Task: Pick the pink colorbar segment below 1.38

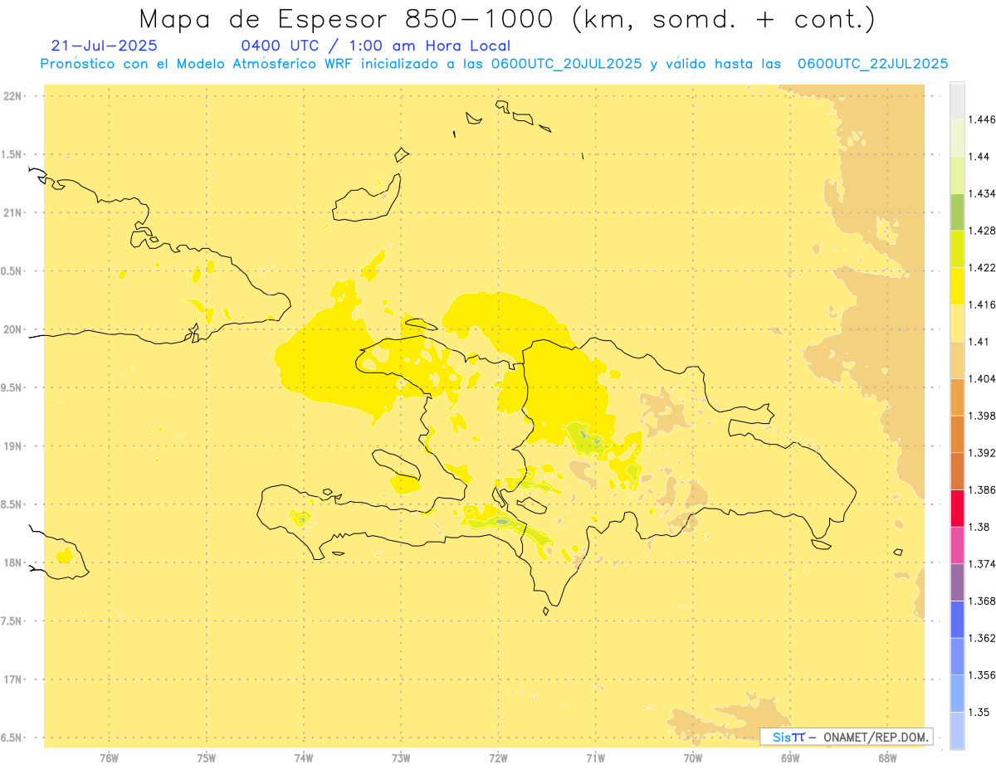Action: click(957, 545)
